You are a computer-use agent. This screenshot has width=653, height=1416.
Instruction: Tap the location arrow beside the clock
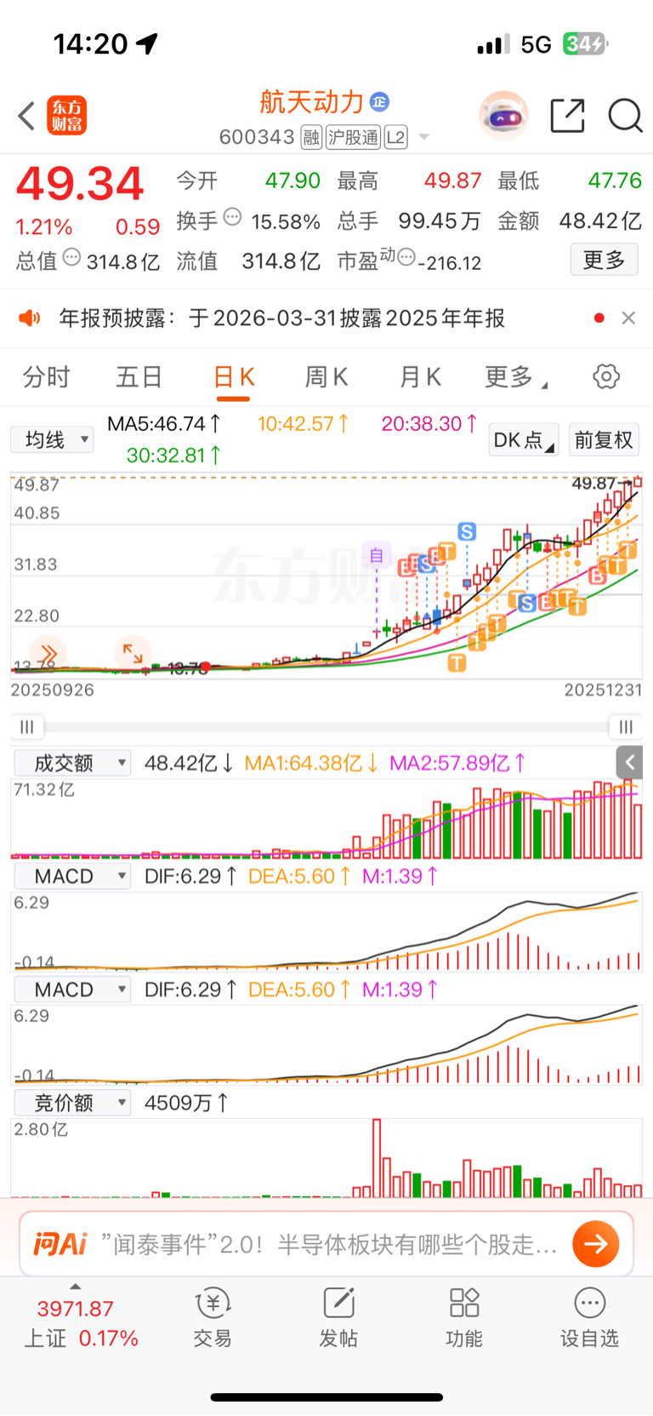[147, 43]
